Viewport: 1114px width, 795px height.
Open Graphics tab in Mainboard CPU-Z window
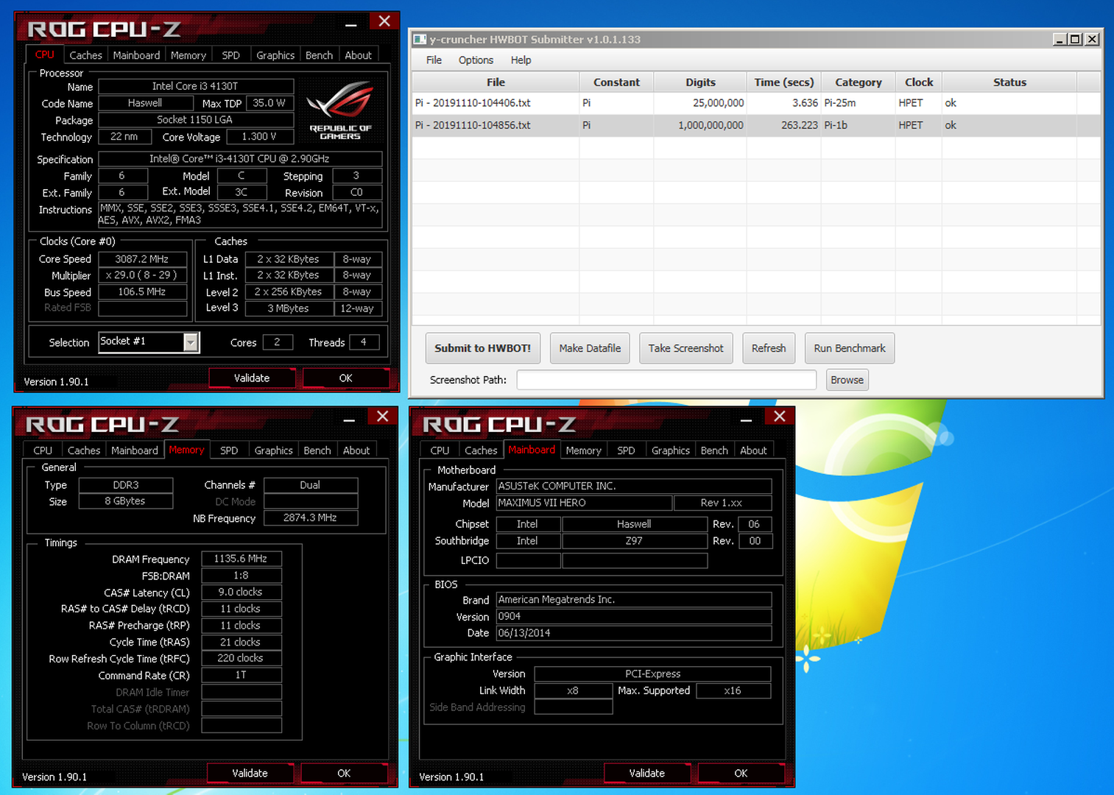coord(671,451)
